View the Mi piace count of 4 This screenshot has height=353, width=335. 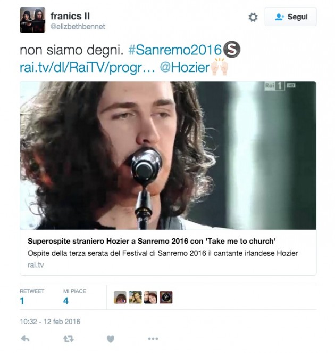coord(66,301)
